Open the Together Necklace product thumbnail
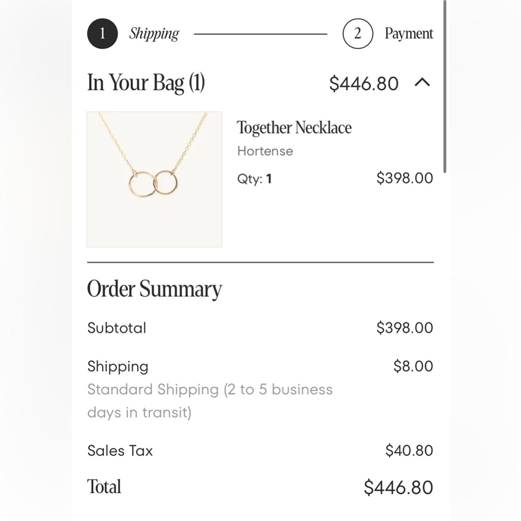Image resolution: width=521 pixels, height=521 pixels. coord(155,179)
